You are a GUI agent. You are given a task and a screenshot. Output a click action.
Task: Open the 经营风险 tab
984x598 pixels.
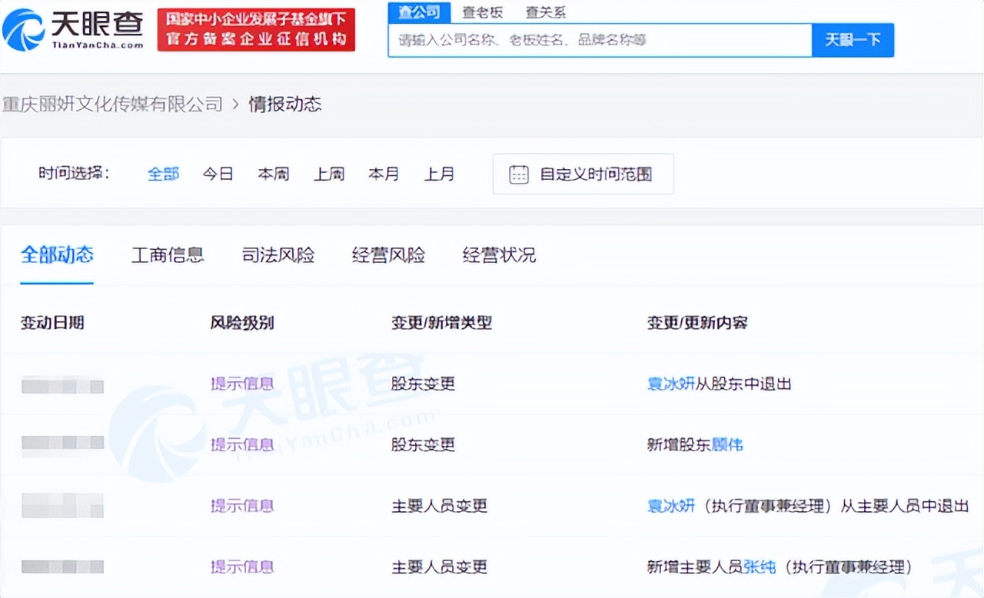(389, 255)
